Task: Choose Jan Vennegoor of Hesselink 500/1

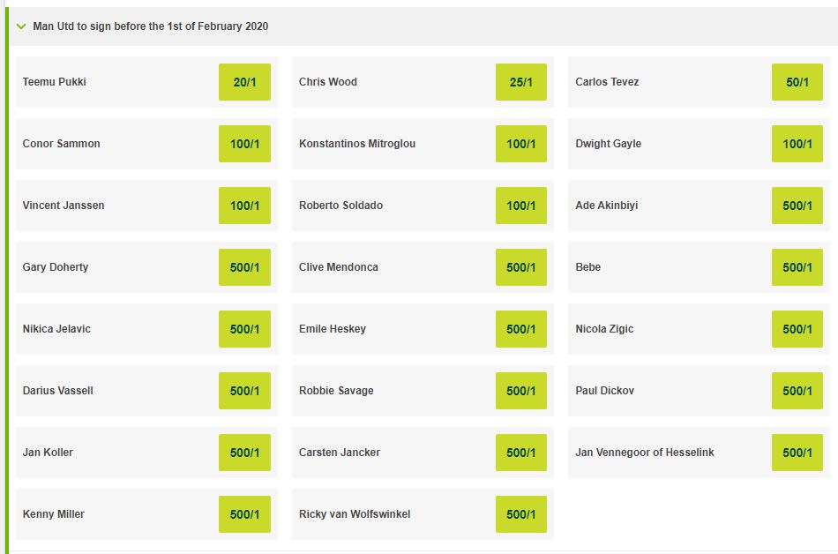Action: click(x=797, y=453)
